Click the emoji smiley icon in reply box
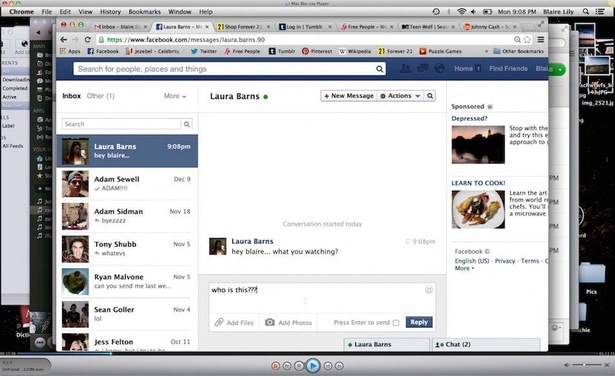The image size is (615, 376). click(429, 290)
